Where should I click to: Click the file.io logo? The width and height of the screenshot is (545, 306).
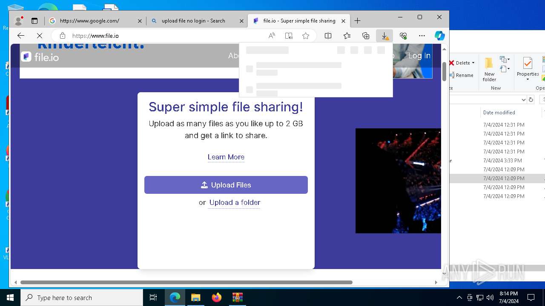pyautogui.click(x=40, y=57)
